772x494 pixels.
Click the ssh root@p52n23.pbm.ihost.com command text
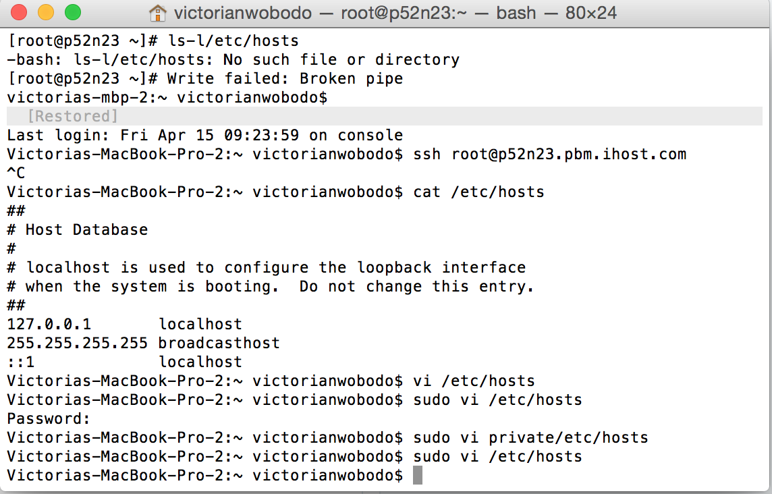[x=549, y=154]
